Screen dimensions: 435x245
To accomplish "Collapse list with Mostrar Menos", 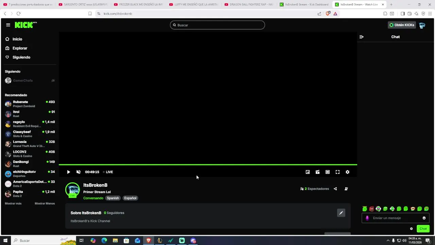I will tap(45, 203).
